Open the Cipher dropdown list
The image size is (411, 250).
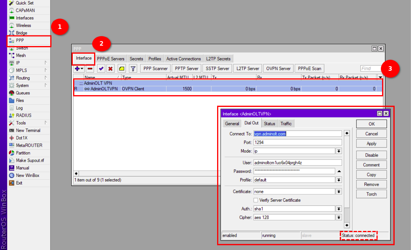[x=339, y=217]
